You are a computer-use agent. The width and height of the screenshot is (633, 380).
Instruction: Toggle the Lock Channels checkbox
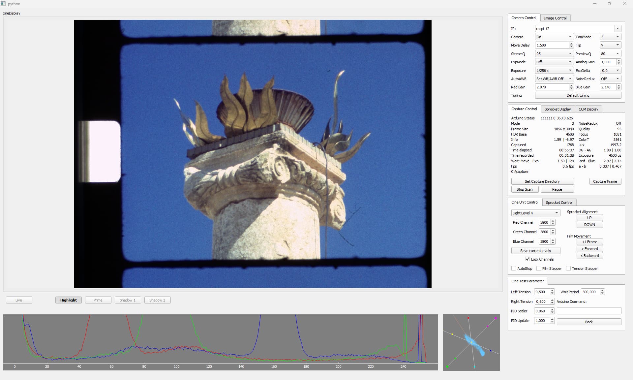point(527,259)
